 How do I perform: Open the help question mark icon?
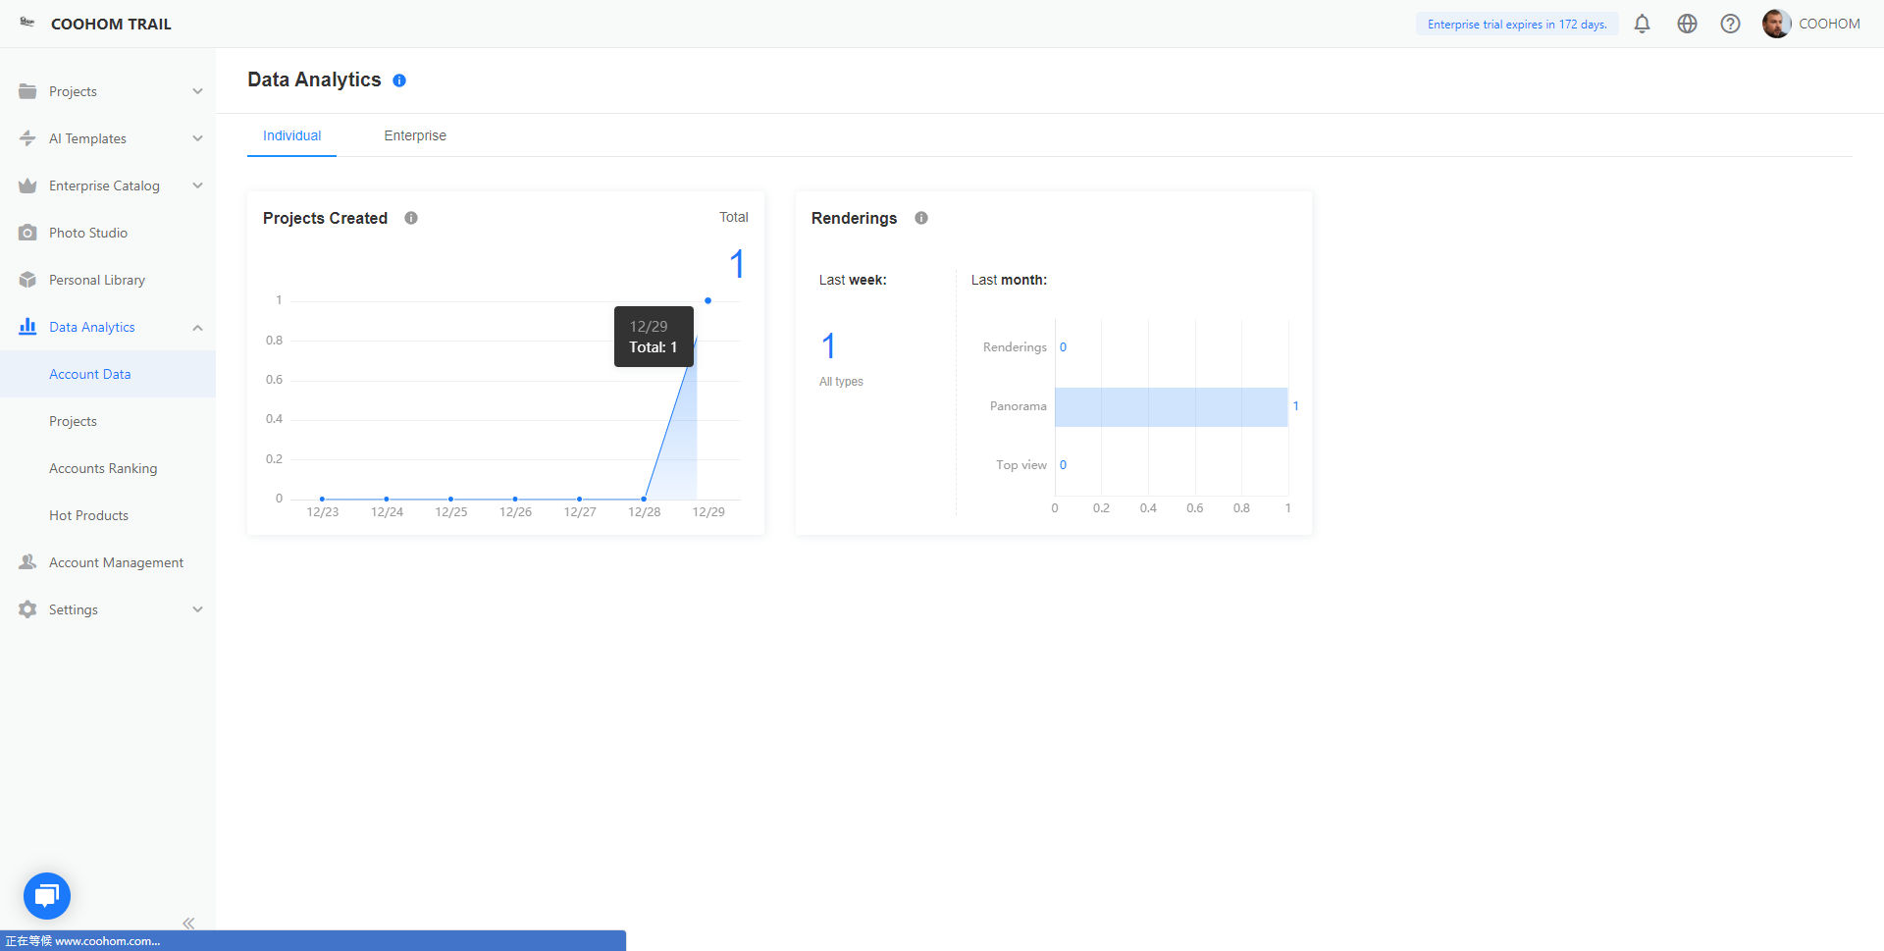(x=1730, y=24)
